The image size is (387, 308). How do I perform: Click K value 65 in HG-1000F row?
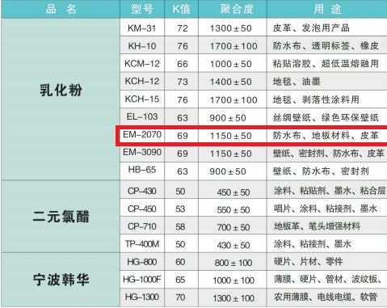[180, 280]
